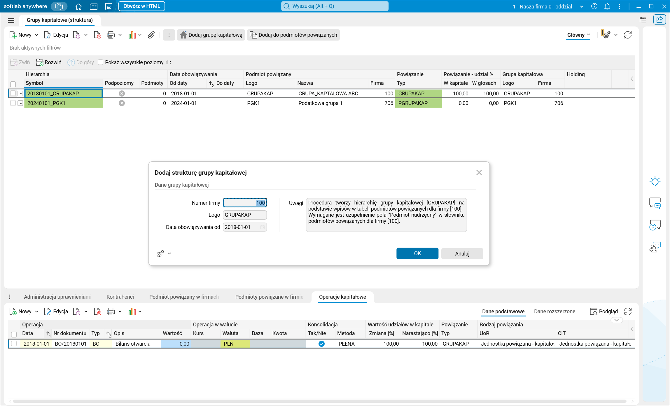Click the bar chart icon in lower toolbar

(132, 311)
